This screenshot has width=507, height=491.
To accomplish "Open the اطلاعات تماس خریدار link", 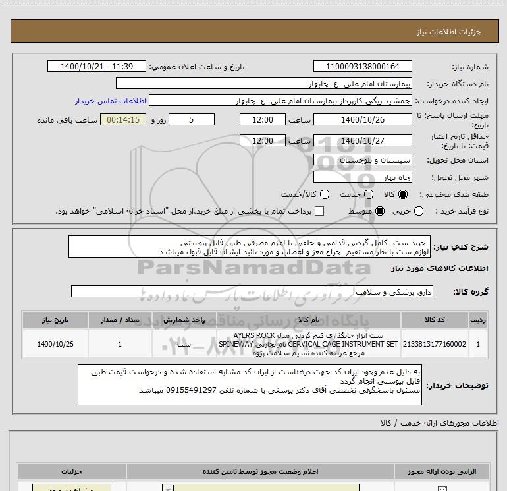I will coord(111,101).
